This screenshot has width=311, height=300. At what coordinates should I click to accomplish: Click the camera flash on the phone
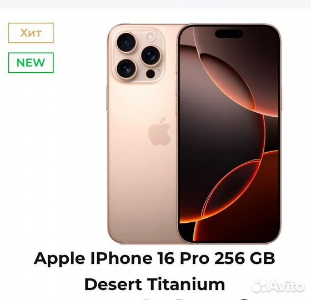coord(151,37)
